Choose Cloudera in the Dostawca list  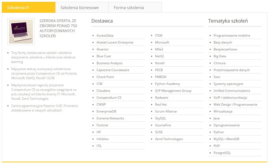coord(103,91)
